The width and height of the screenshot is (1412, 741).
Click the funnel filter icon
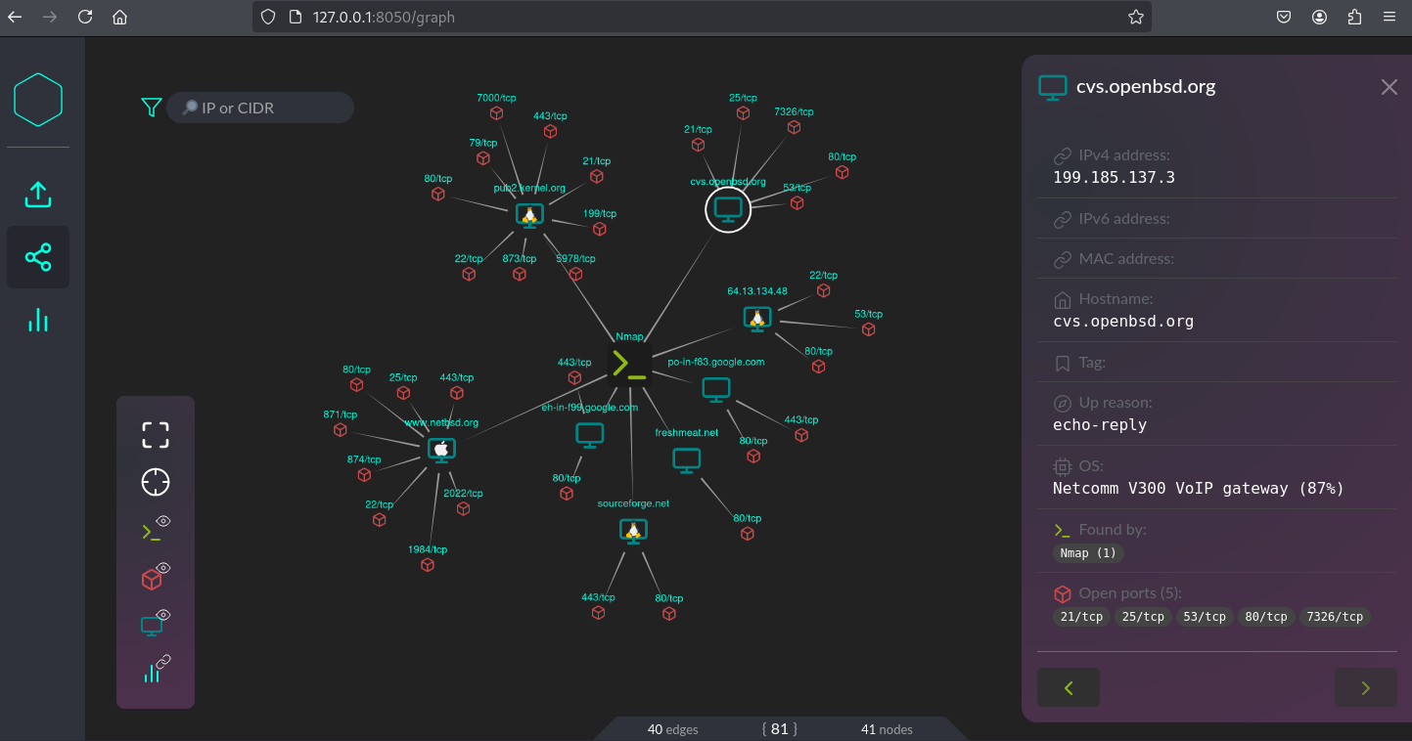tap(151, 108)
